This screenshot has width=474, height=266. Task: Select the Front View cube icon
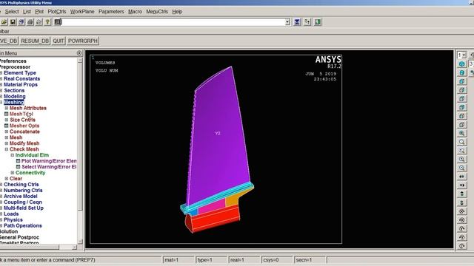click(x=461, y=81)
